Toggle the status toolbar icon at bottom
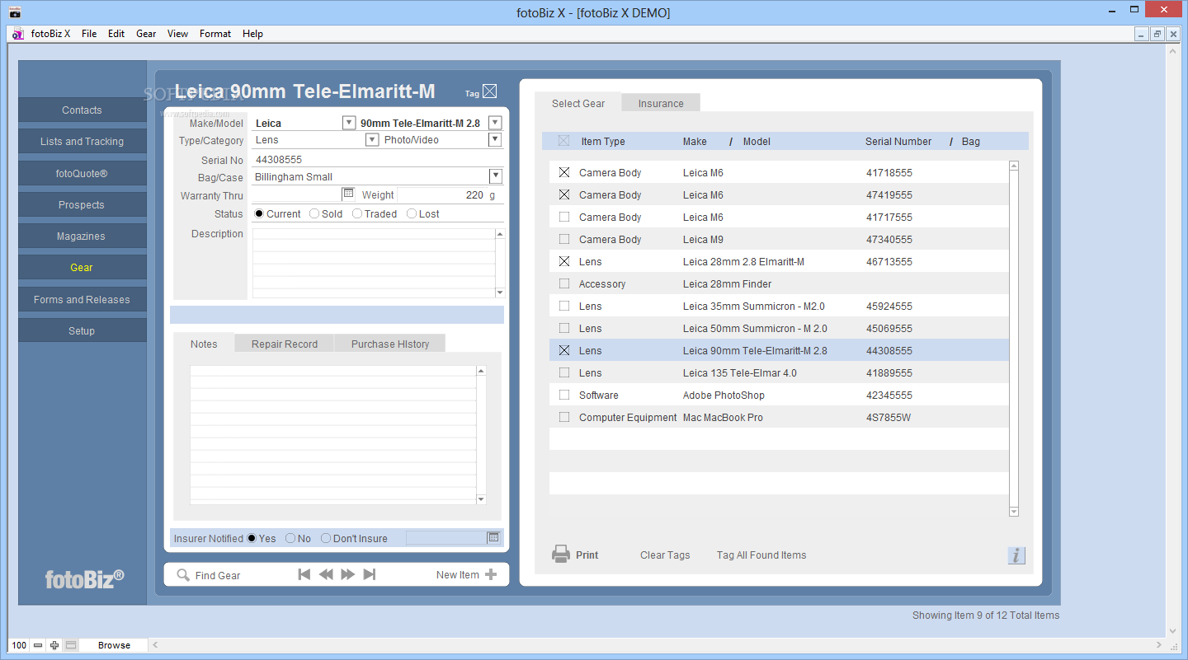Screen dimensions: 1188x660 (71, 645)
